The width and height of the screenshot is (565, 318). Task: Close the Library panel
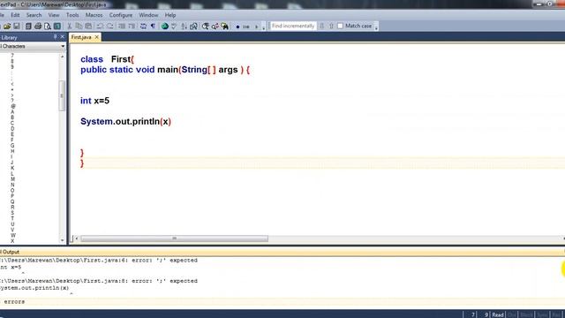[x=63, y=37]
